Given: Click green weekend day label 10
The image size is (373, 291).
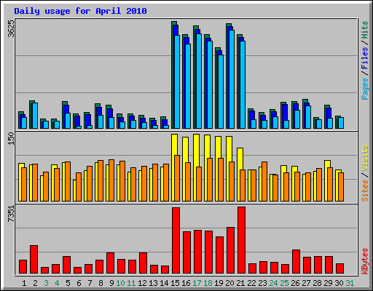Looking at the screenshot, I should (120, 283).
